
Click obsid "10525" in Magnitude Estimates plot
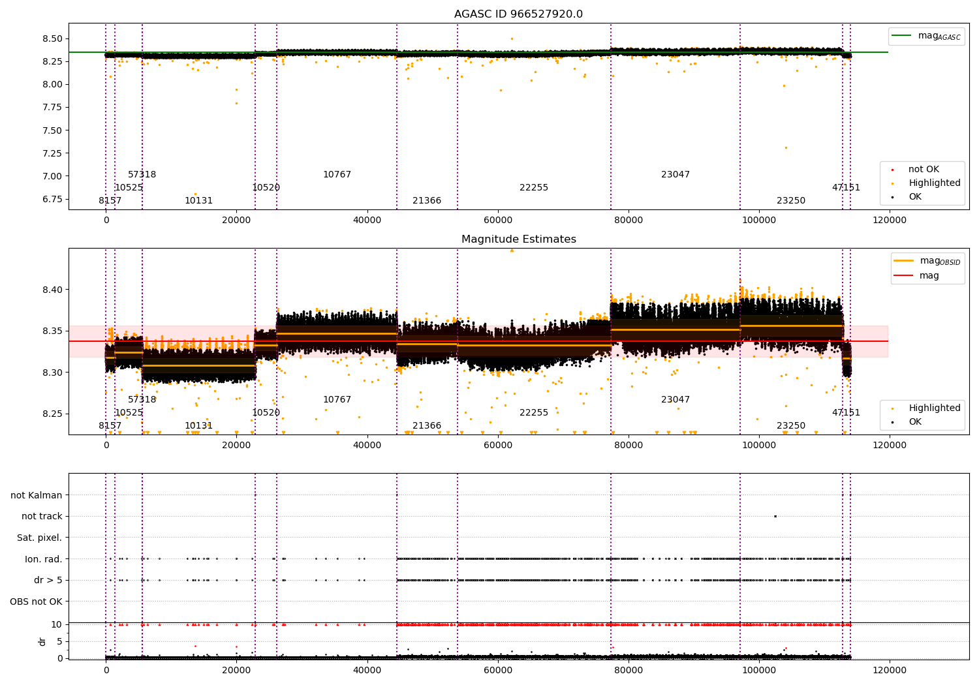pyautogui.click(x=129, y=412)
